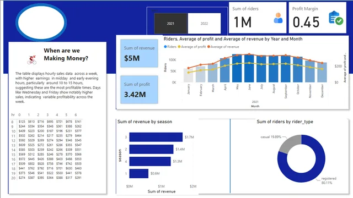This screenshot has width=353, height=198.
Task: Open the Sum of riders card
Action: 258,18
